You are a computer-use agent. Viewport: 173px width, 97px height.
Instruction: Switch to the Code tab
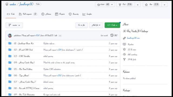coord(11,14)
